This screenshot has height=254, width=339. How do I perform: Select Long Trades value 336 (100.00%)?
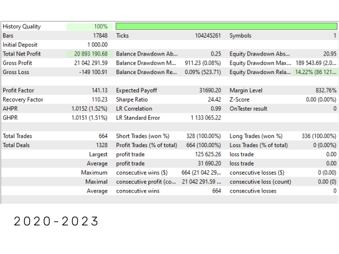click(x=319, y=136)
